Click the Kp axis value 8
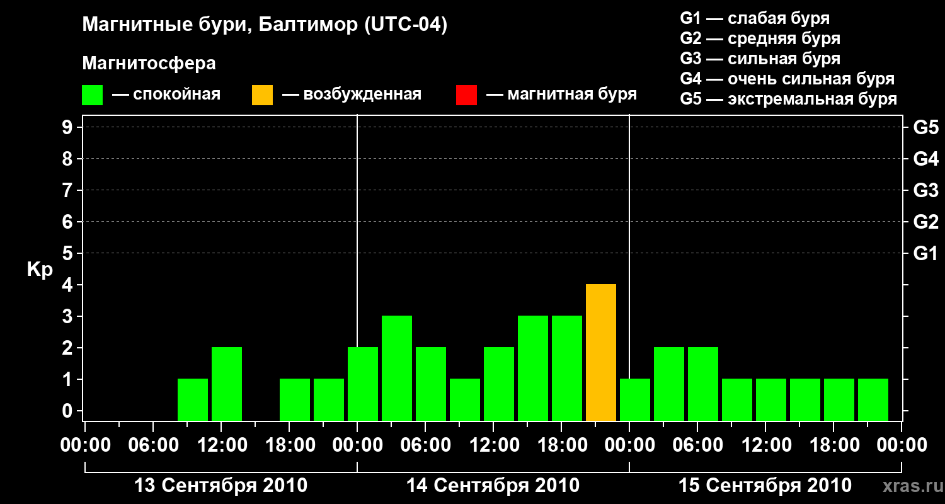Image resolution: width=945 pixels, height=504 pixels. (69, 159)
